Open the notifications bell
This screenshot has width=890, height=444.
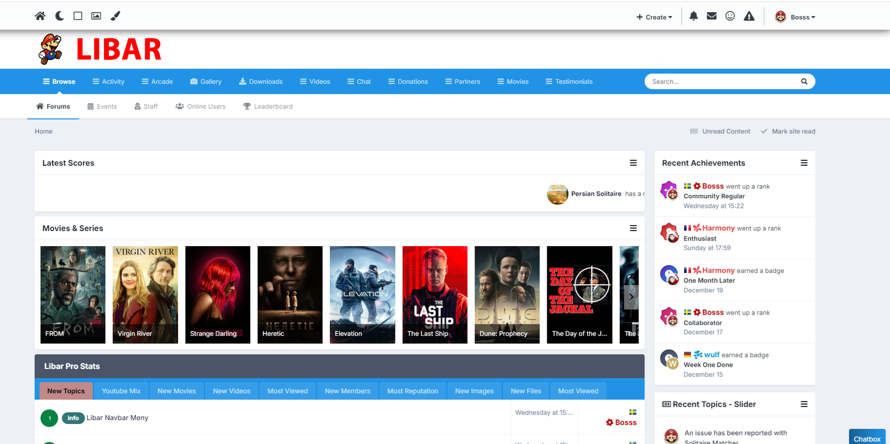click(694, 17)
